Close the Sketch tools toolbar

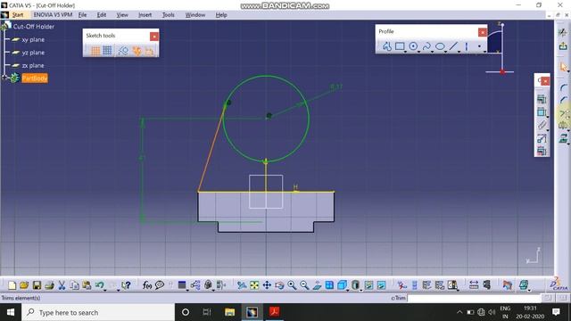[154, 37]
